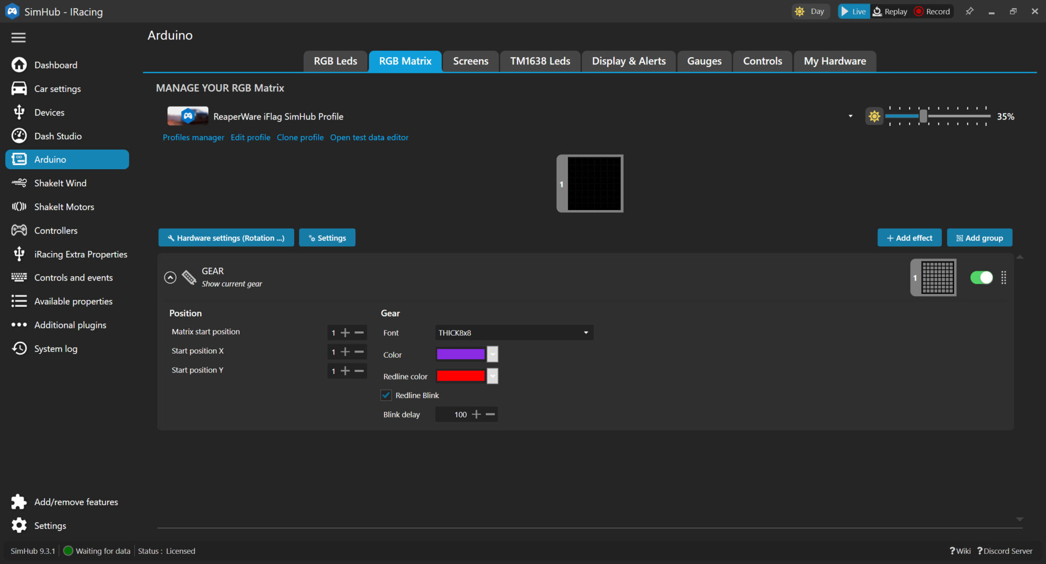The width and height of the screenshot is (1046, 564).
Task: Disable the GEAR effect toggle
Action: (981, 277)
